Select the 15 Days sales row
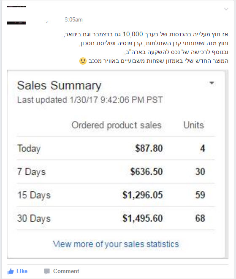236x279 pixels. point(116,195)
